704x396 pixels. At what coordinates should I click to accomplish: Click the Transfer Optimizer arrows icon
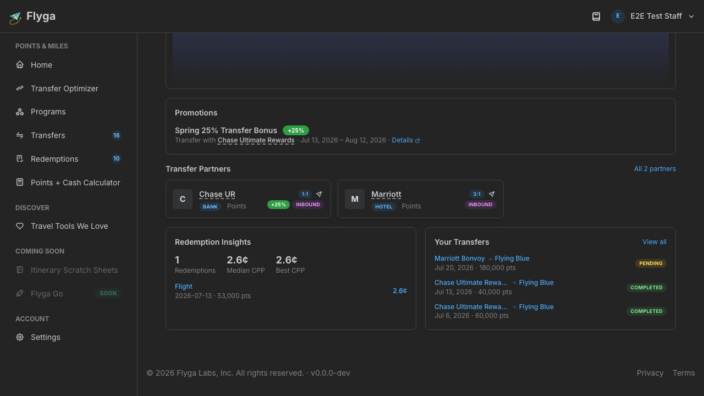20,89
